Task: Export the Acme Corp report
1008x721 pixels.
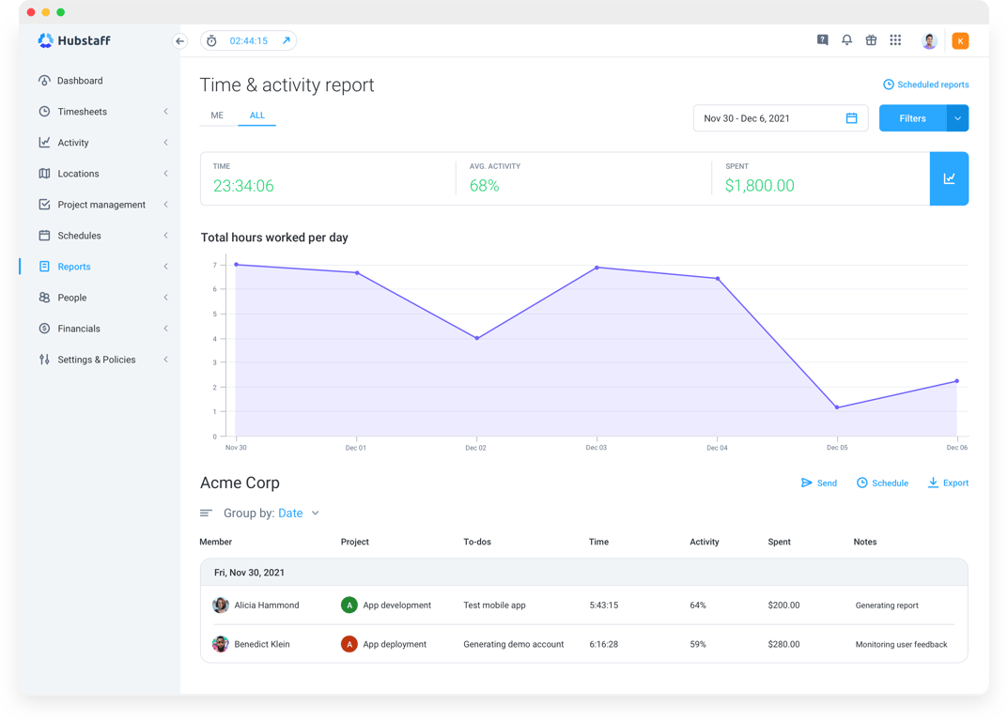Action: click(948, 483)
